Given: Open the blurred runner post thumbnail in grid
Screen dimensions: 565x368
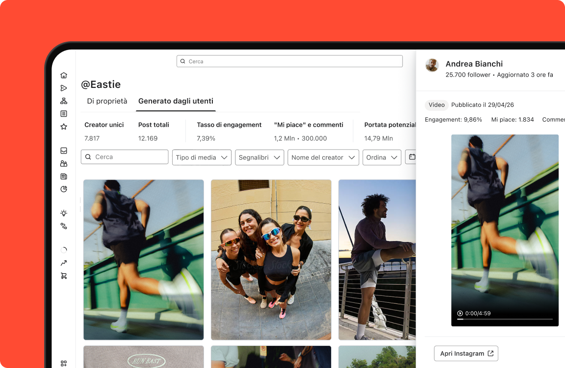Looking at the screenshot, I should tap(143, 260).
